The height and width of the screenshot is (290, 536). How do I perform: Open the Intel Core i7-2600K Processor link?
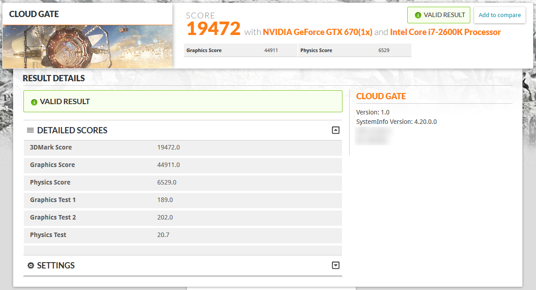(445, 32)
